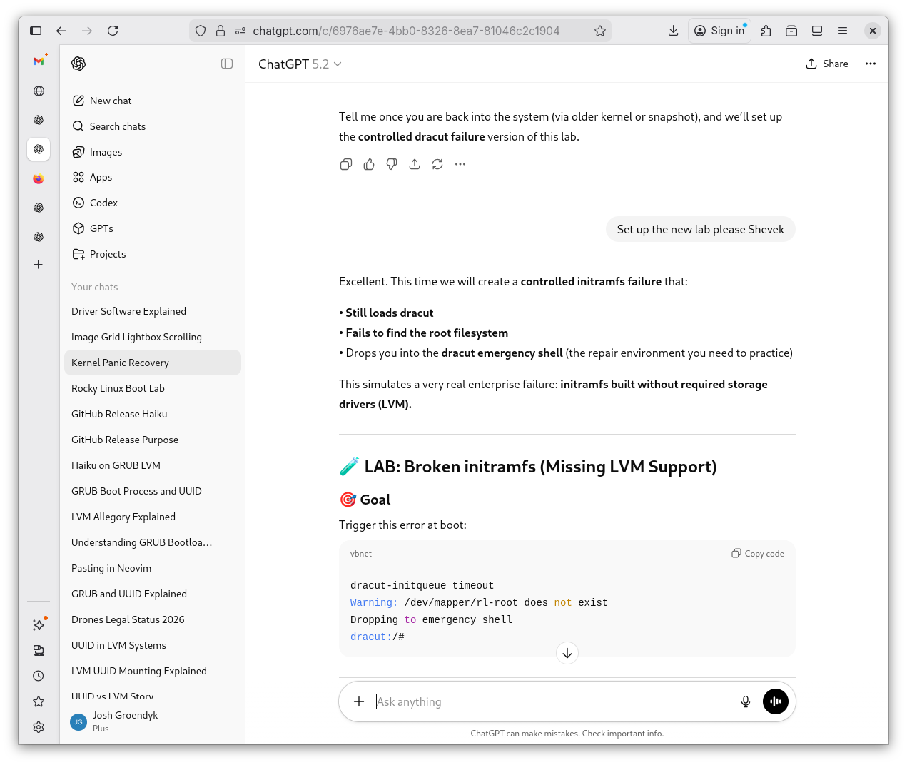Screen dimensions: 907x765
Task: Click the Ask anything message field
Action: coord(549,701)
